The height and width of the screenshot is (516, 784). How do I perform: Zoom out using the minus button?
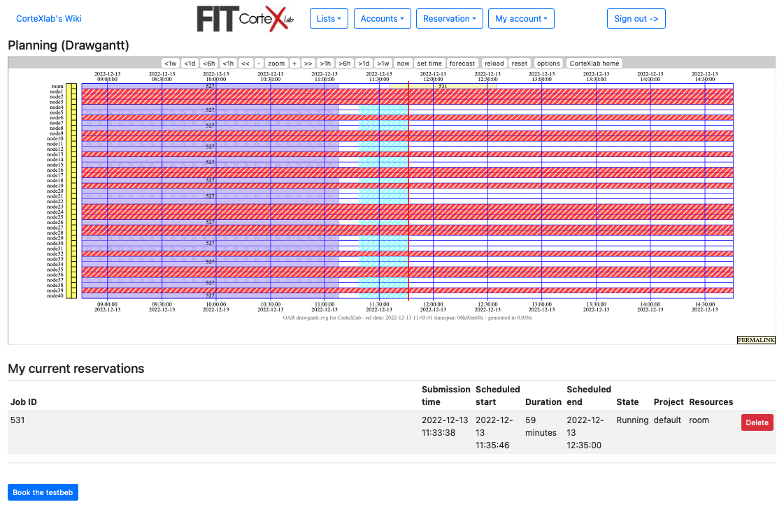[259, 64]
